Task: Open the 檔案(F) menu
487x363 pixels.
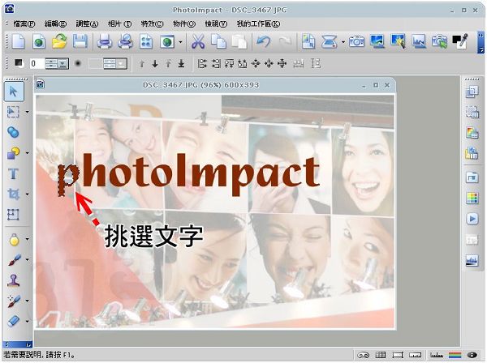Action: point(24,23)
